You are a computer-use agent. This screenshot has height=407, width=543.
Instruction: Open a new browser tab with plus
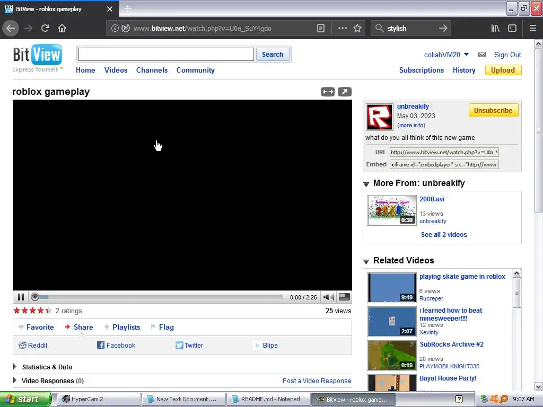coord(128,8)
